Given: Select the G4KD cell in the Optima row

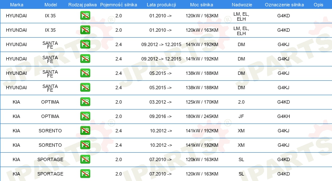Looking at the screenshot, I should 284,102.
